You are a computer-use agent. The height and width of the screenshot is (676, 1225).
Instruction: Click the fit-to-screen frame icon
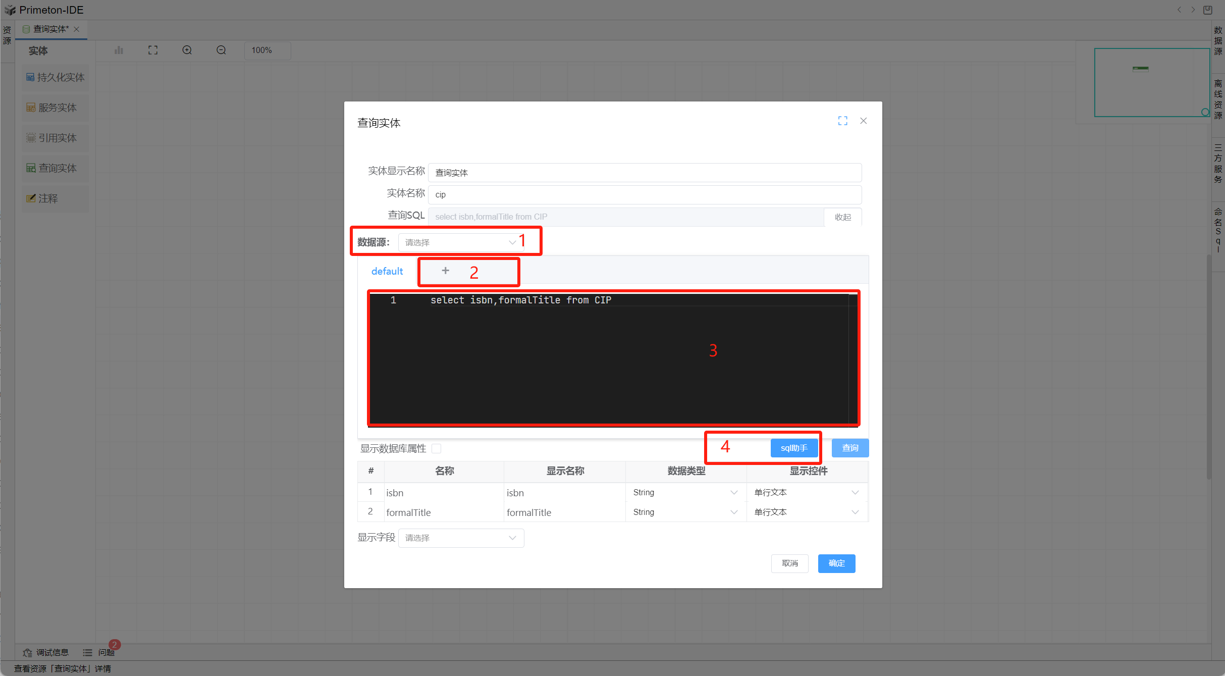153,50
